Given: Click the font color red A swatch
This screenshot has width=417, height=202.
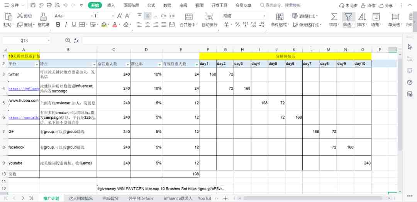Looking at the screenshot, I should click(114, 24).
